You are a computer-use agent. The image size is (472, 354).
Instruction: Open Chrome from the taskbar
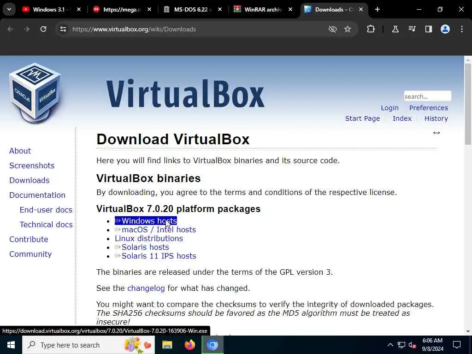pyautogui.click(x=212, y=345)
